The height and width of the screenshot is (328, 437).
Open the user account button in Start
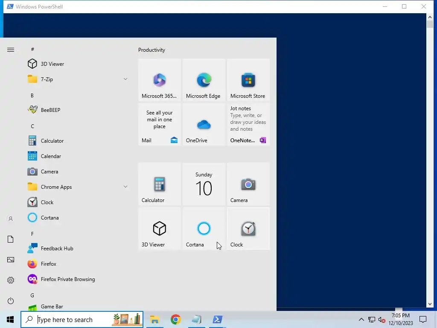tap(11, 219)
